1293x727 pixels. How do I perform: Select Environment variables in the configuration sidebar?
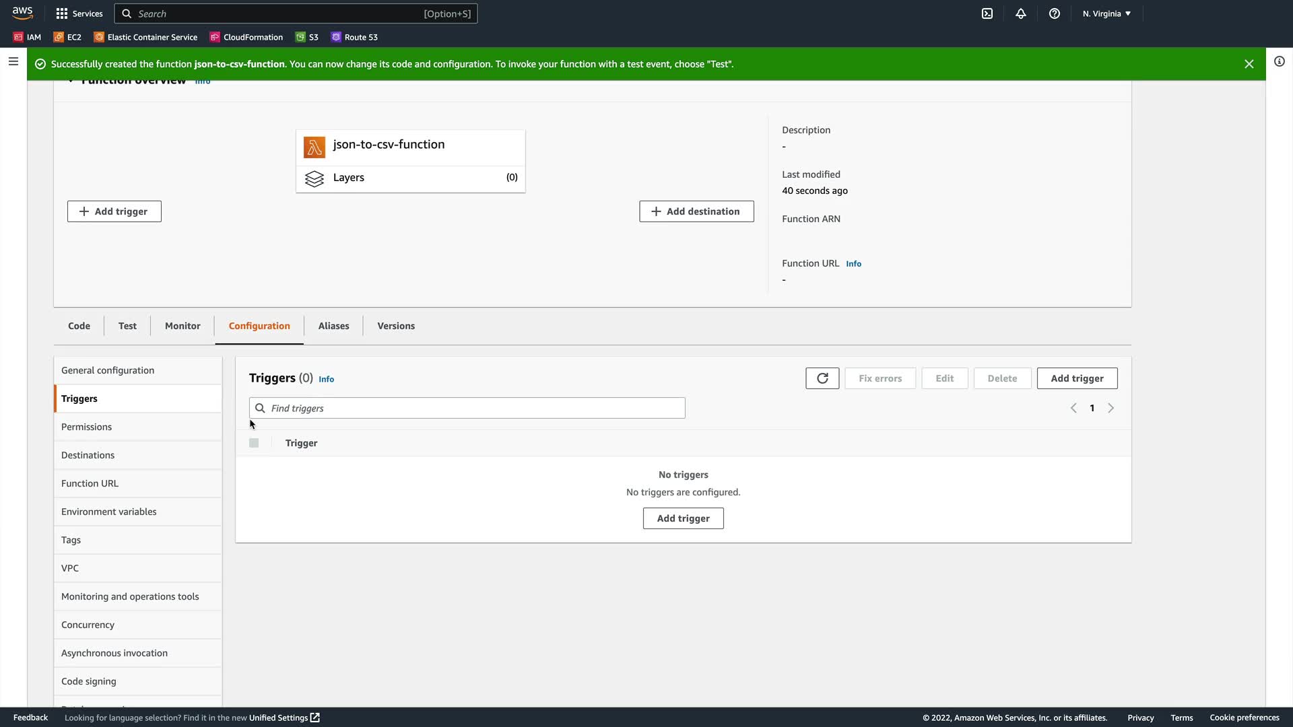(109, 512)
